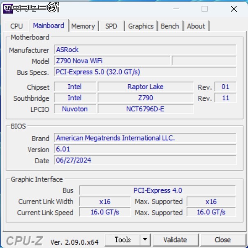Click the Chipset Rev. 01 value
The width and height of the screenshot is (248, 248).
225,87
